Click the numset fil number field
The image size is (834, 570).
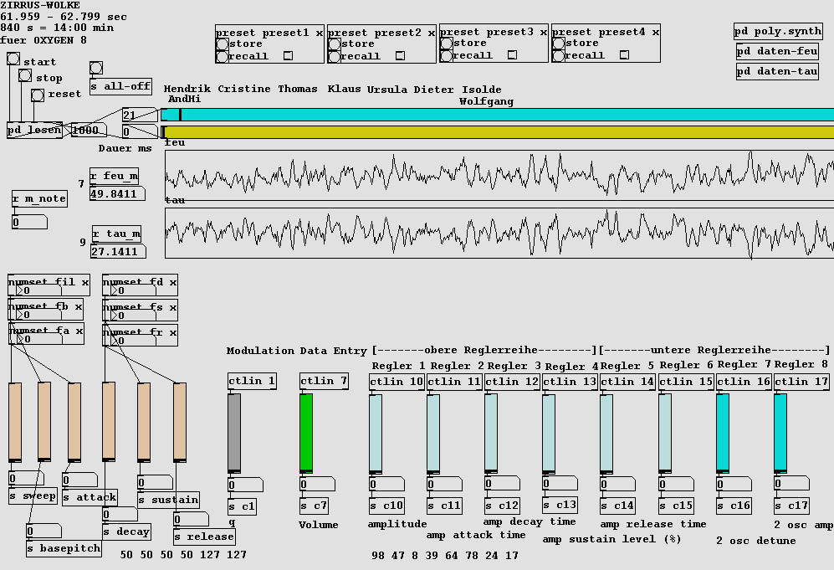tap(38, 290)
